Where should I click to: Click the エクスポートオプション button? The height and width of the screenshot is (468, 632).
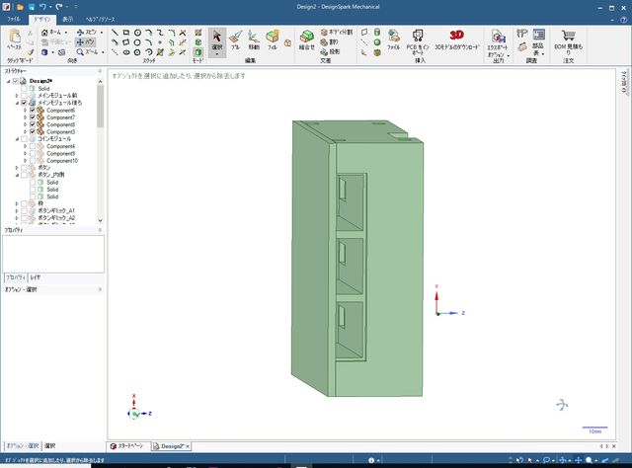(x=499, y=42)
